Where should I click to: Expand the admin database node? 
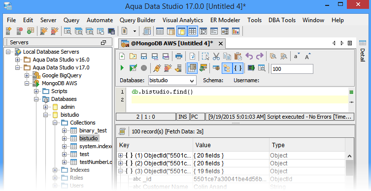tap(45, 107)
